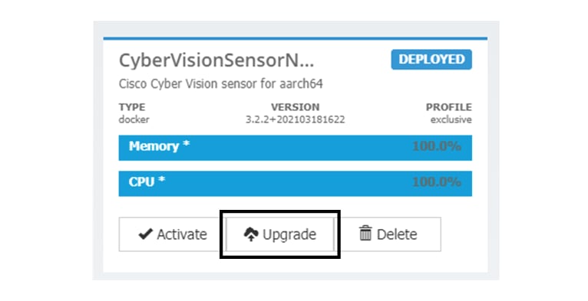Click the Delete button
The image size is (588, 301).
tap(388, 234)
